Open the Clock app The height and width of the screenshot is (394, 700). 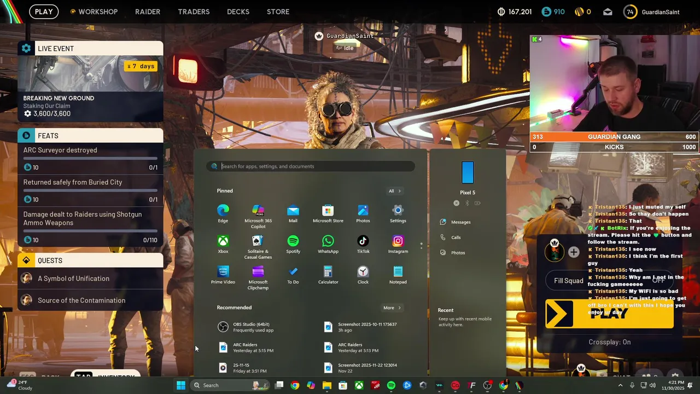coord(363,275)
